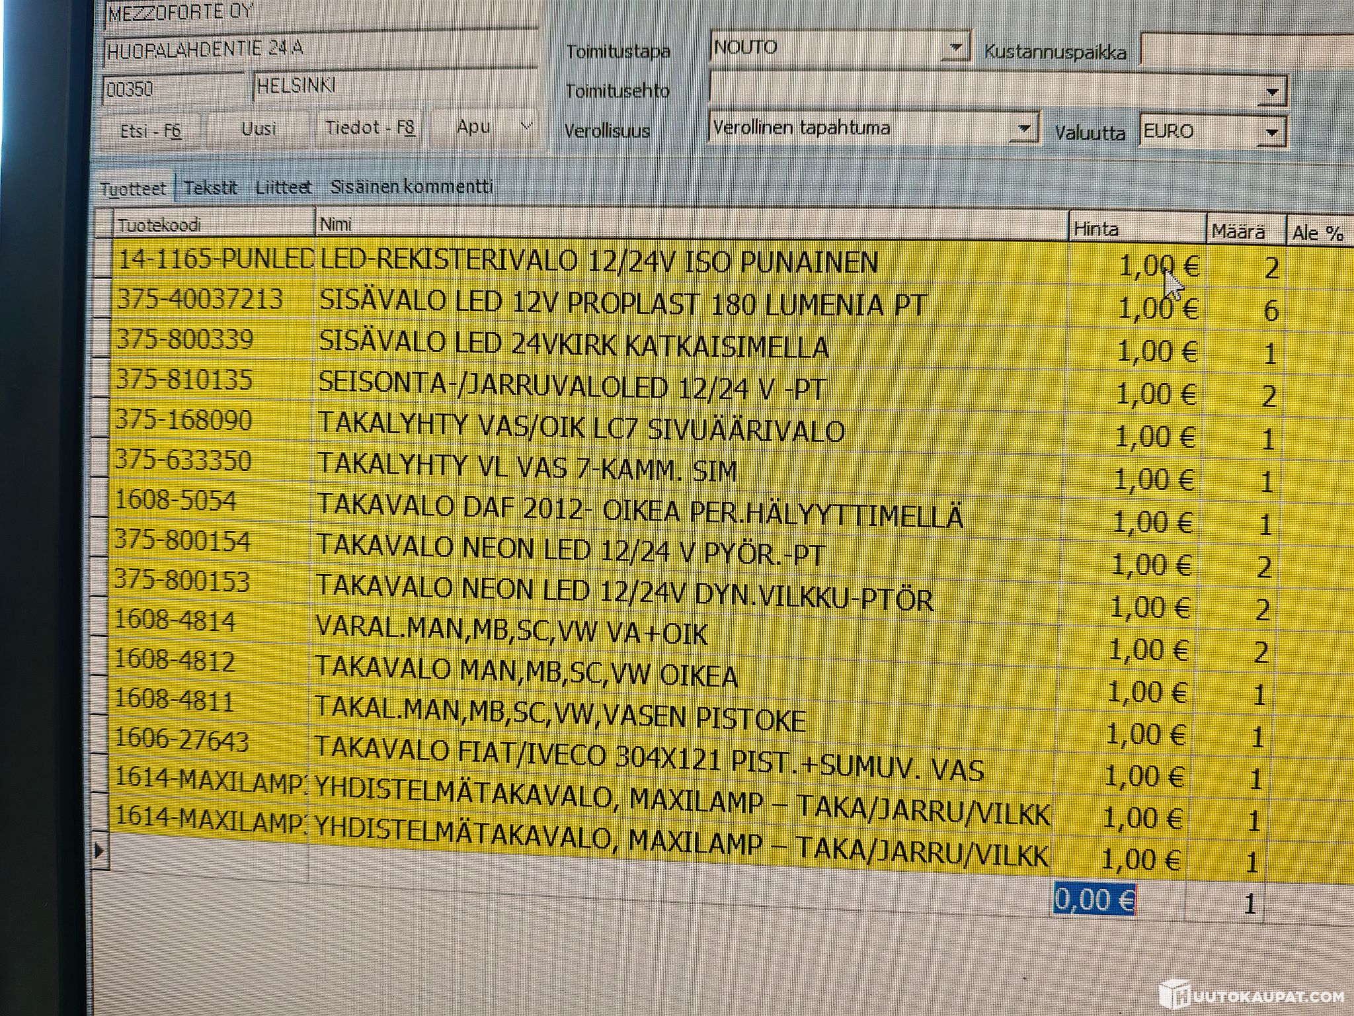The image size is (1354, 1016).
Task: Select product code 14-1165-PUNLED
Action: [215, 259]
